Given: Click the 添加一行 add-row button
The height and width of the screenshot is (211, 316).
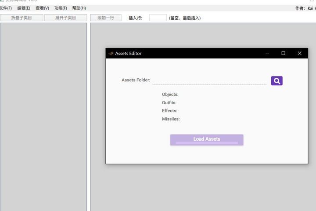Looking at the screenshot, I should tap(106, 18).
